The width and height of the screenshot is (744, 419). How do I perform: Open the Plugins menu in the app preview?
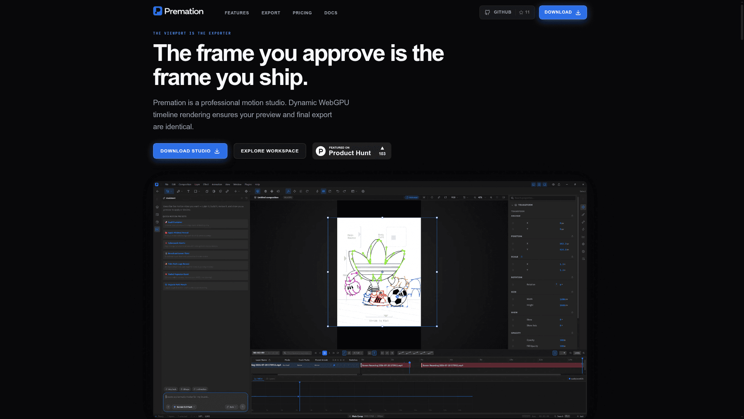click(248, 184)
